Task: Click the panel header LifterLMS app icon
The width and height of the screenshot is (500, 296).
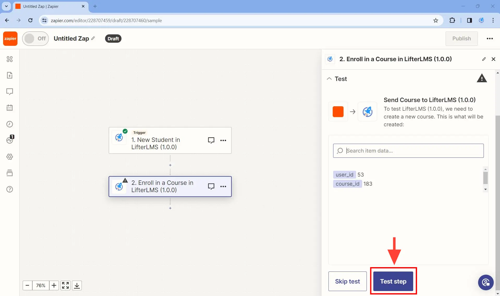Action: [330, 59]
